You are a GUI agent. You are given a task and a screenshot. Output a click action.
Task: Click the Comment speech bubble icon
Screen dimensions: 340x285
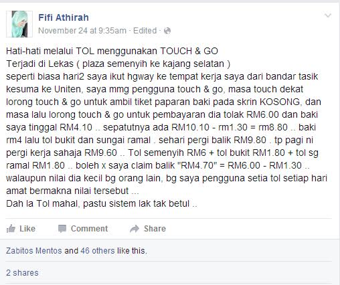62,229
